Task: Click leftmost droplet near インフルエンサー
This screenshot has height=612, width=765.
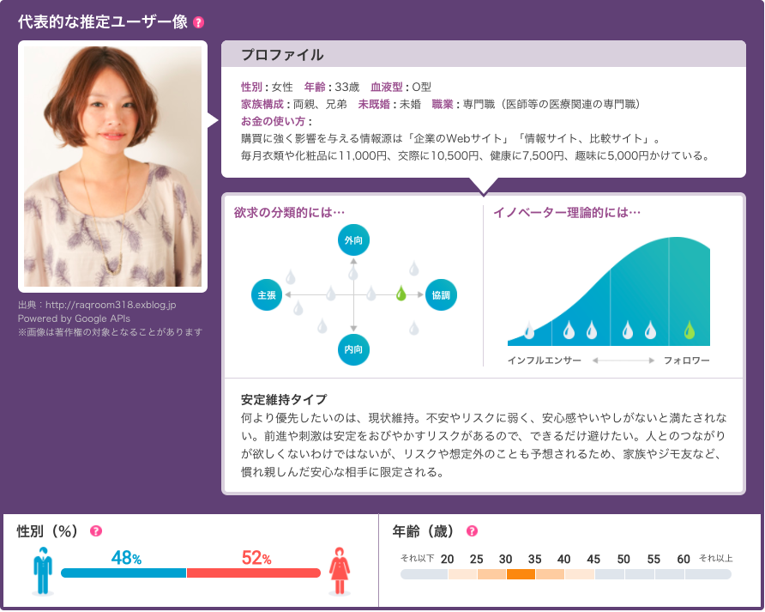Action: [x=529, y=330]
